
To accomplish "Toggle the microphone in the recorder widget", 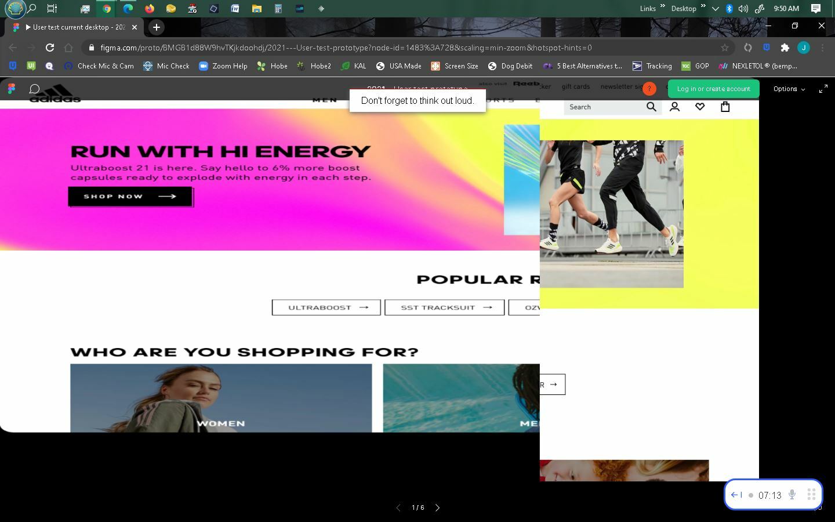I will (x=792, y=495).
